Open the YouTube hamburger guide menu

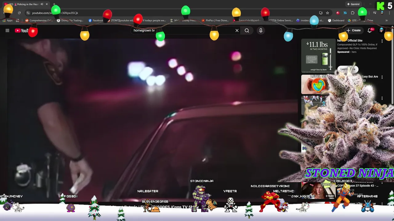click(x=7, y=30)
